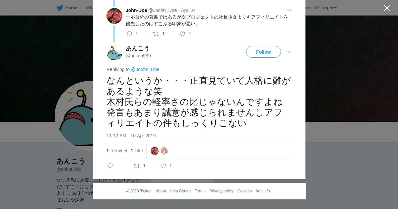Reply to John-Doe's tweet
Image resolution: width=398 pixels, height=209 pixels.
click(129, 34)
